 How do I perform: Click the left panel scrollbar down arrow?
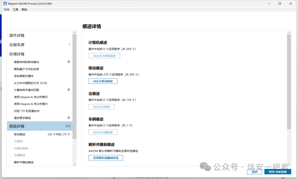[x=74, y=164]
